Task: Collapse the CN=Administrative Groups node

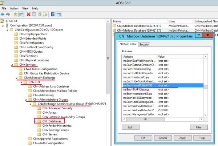Action: pos(26,99)
